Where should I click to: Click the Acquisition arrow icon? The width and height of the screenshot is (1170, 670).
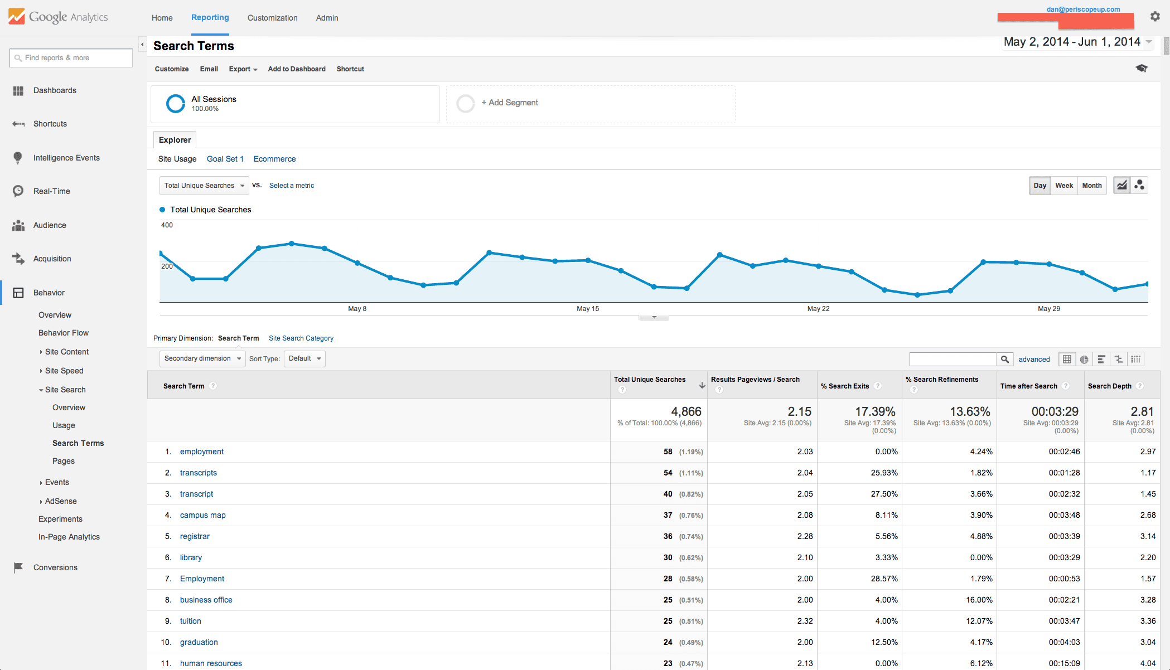point(18,259)
